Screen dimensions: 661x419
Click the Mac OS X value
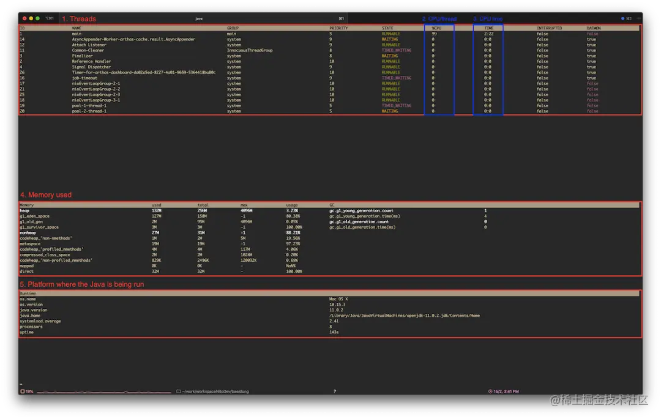point(338,299)
